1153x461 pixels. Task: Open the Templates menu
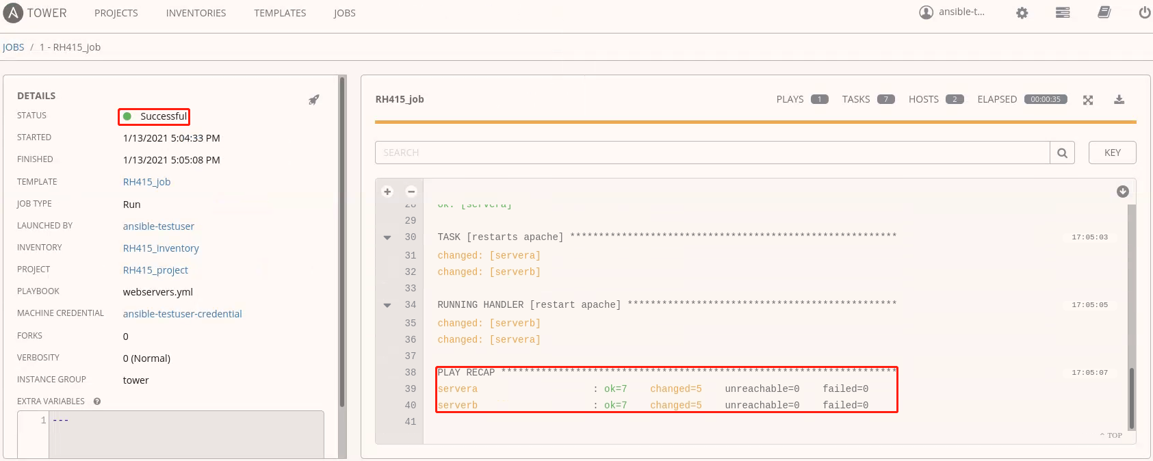tap(280, 13)
